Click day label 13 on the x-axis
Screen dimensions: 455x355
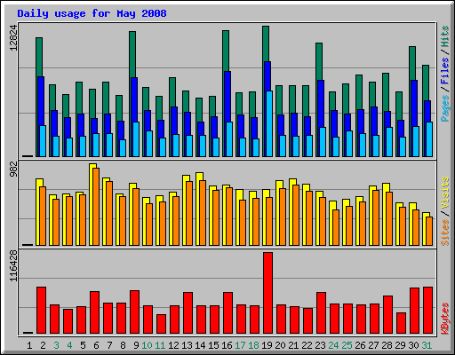point(187,345)
